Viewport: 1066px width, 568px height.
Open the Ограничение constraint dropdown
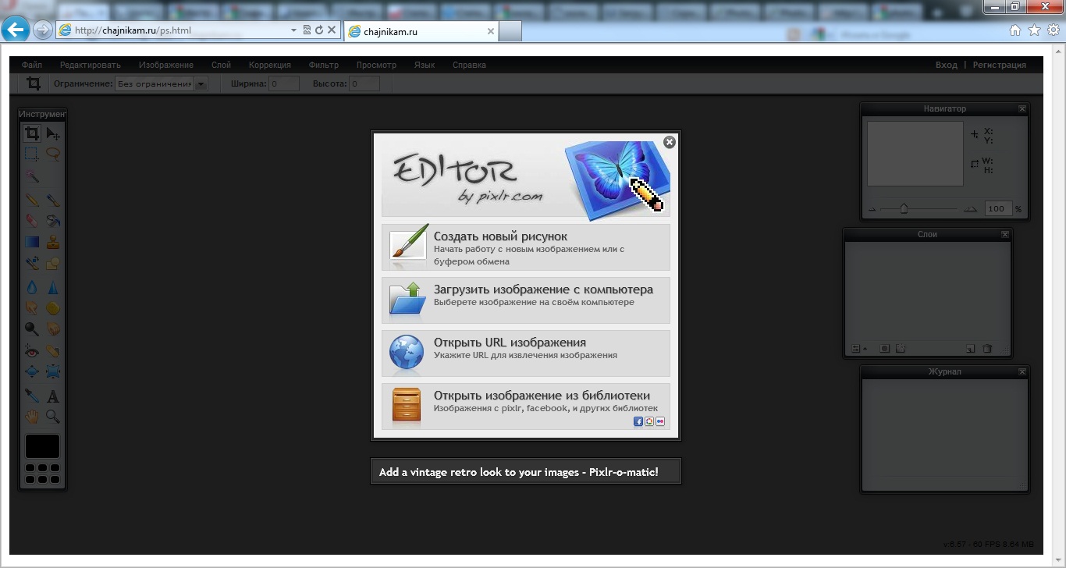point(162,83)
